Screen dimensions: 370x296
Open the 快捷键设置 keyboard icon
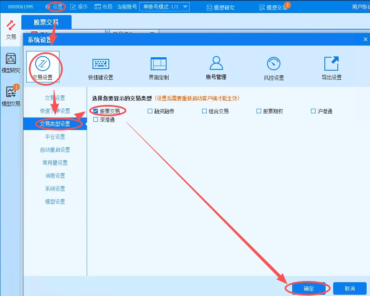tap(100, 67)
